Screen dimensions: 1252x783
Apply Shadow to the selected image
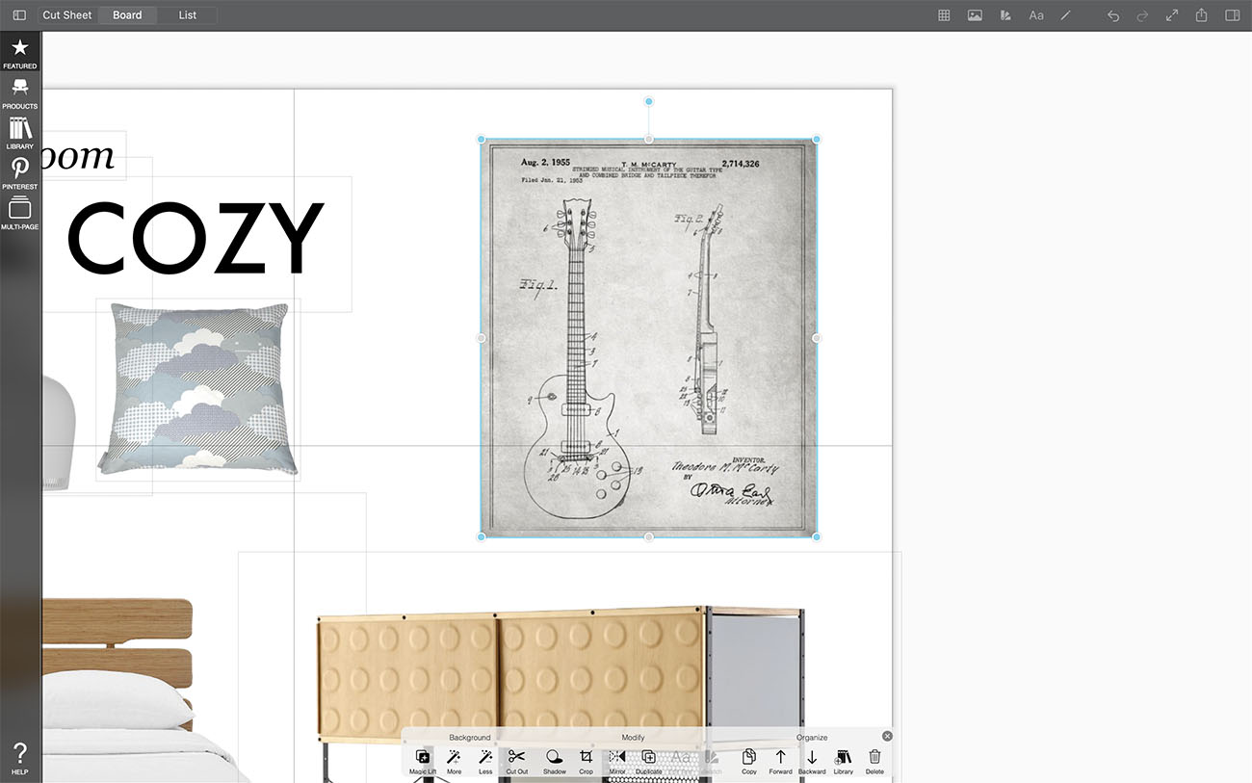(x=555, y=759)
